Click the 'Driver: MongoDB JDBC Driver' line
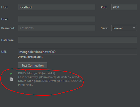The height and width of the screenshot is (107, 140). 50,81
